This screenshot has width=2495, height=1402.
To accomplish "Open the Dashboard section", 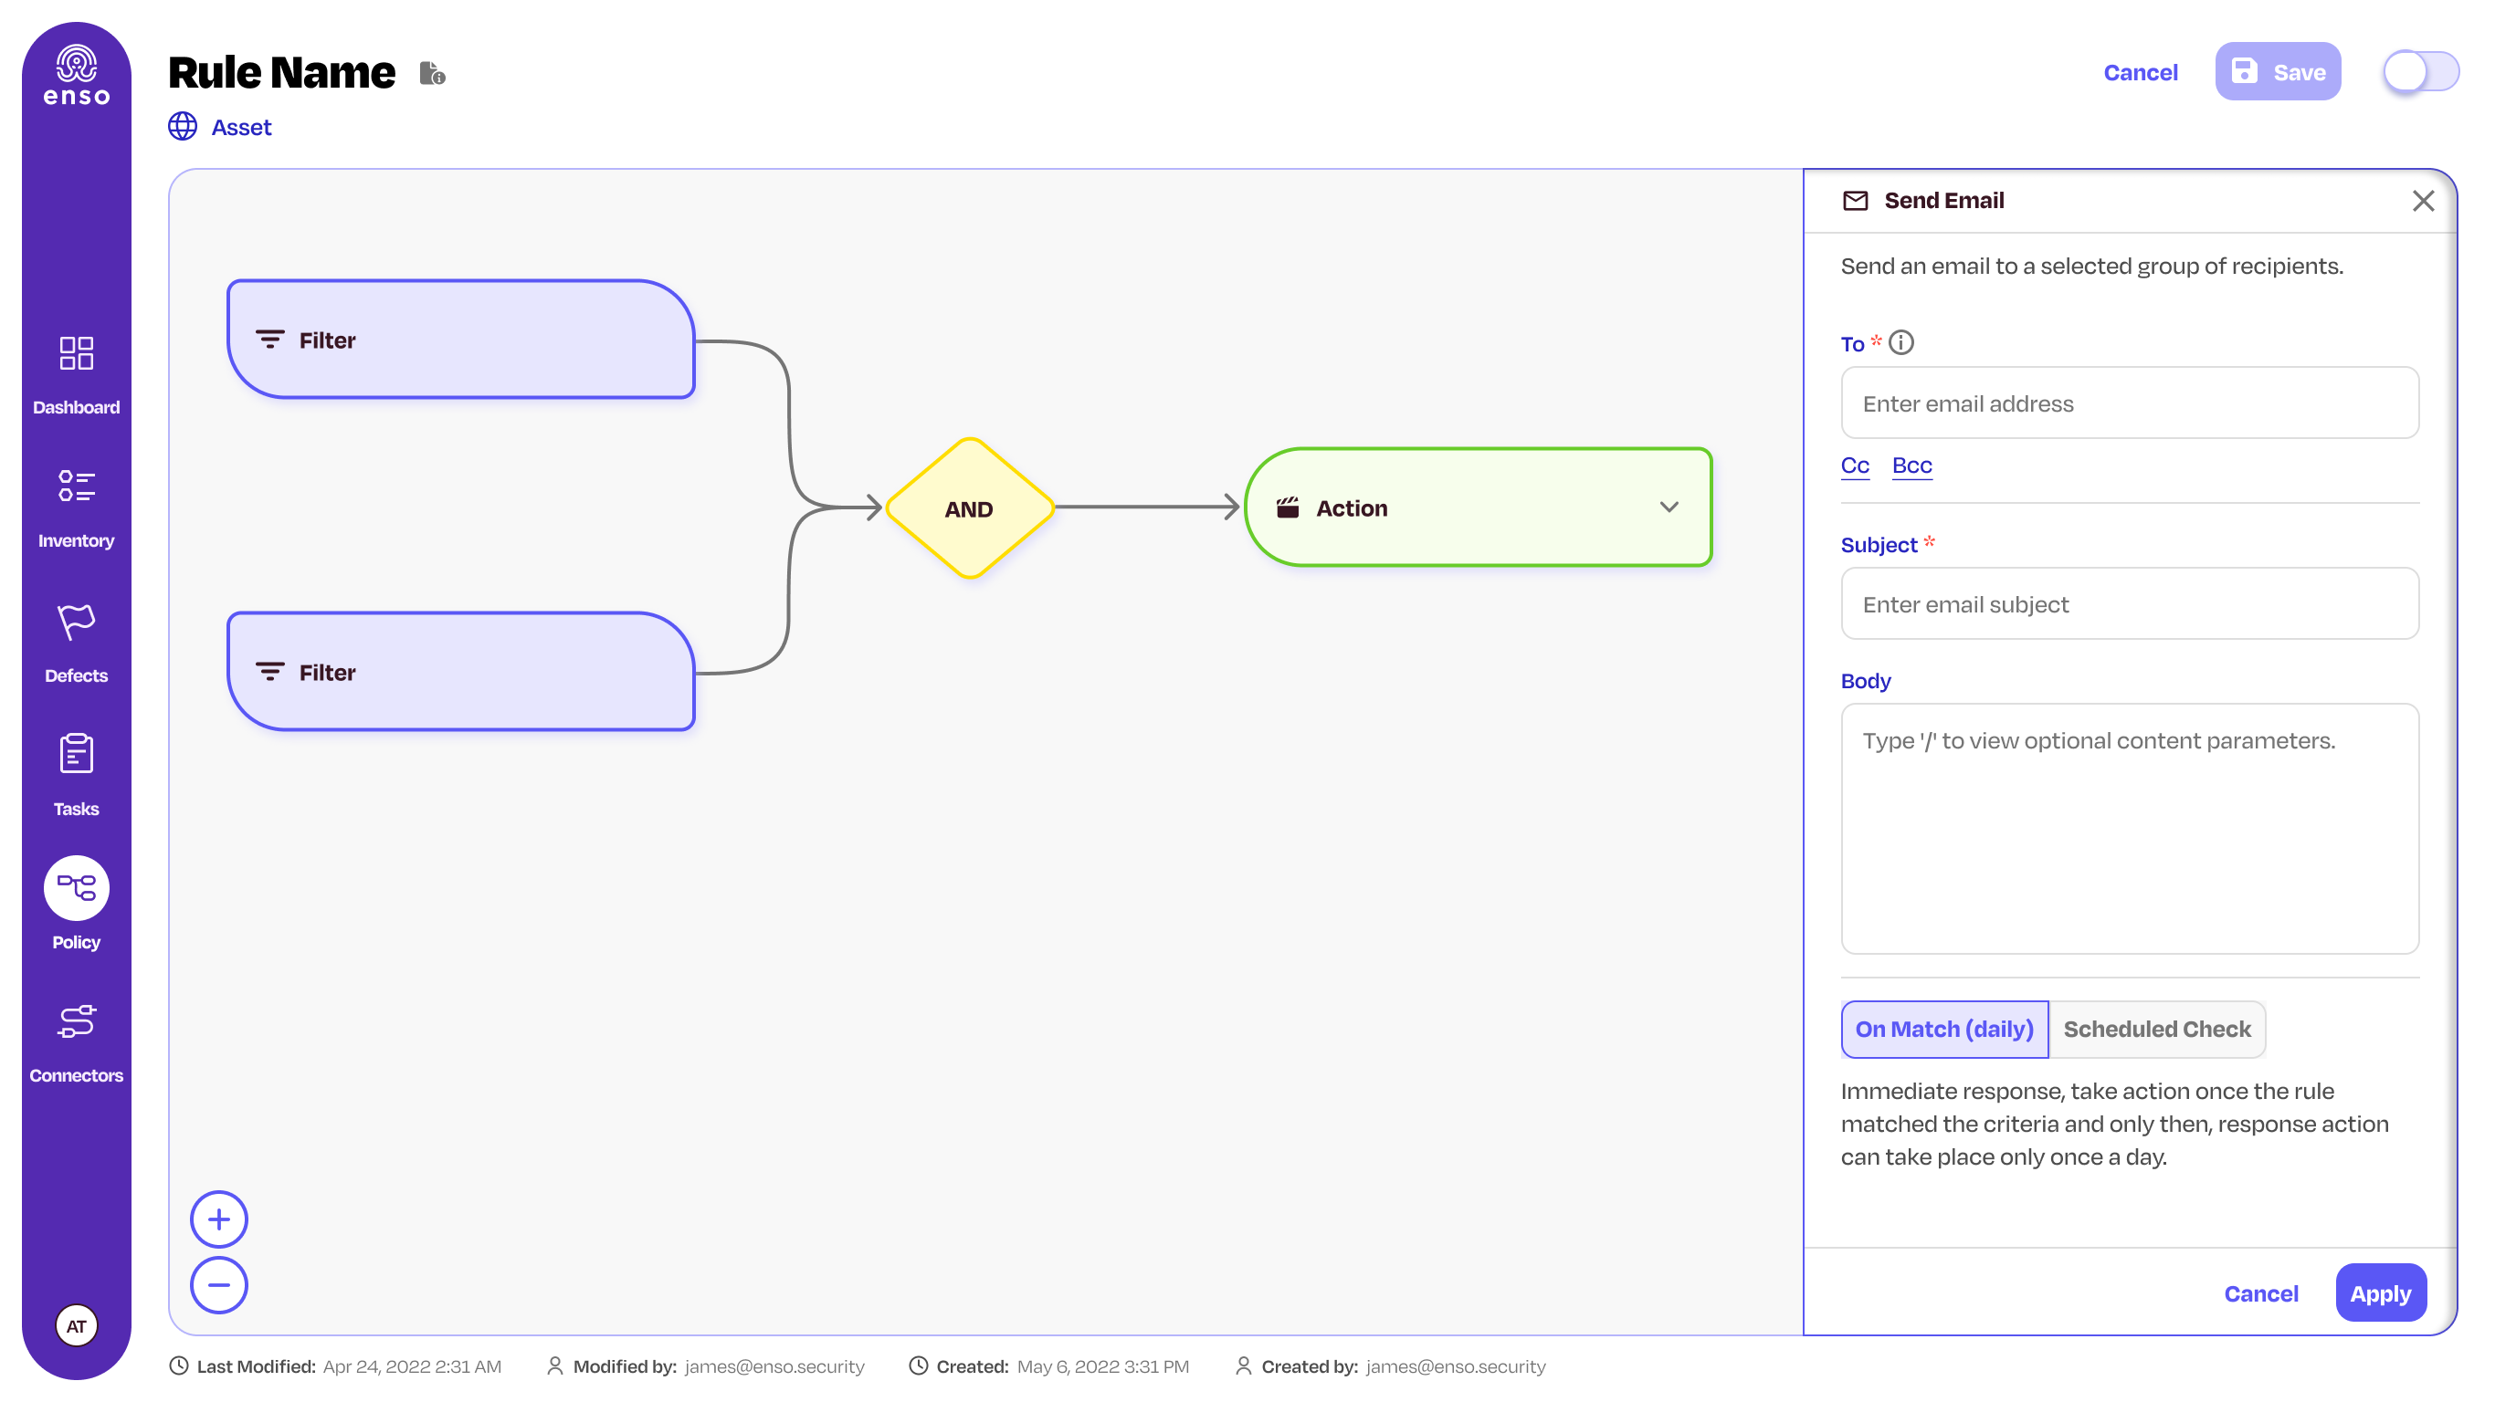I will click(77, 376).
